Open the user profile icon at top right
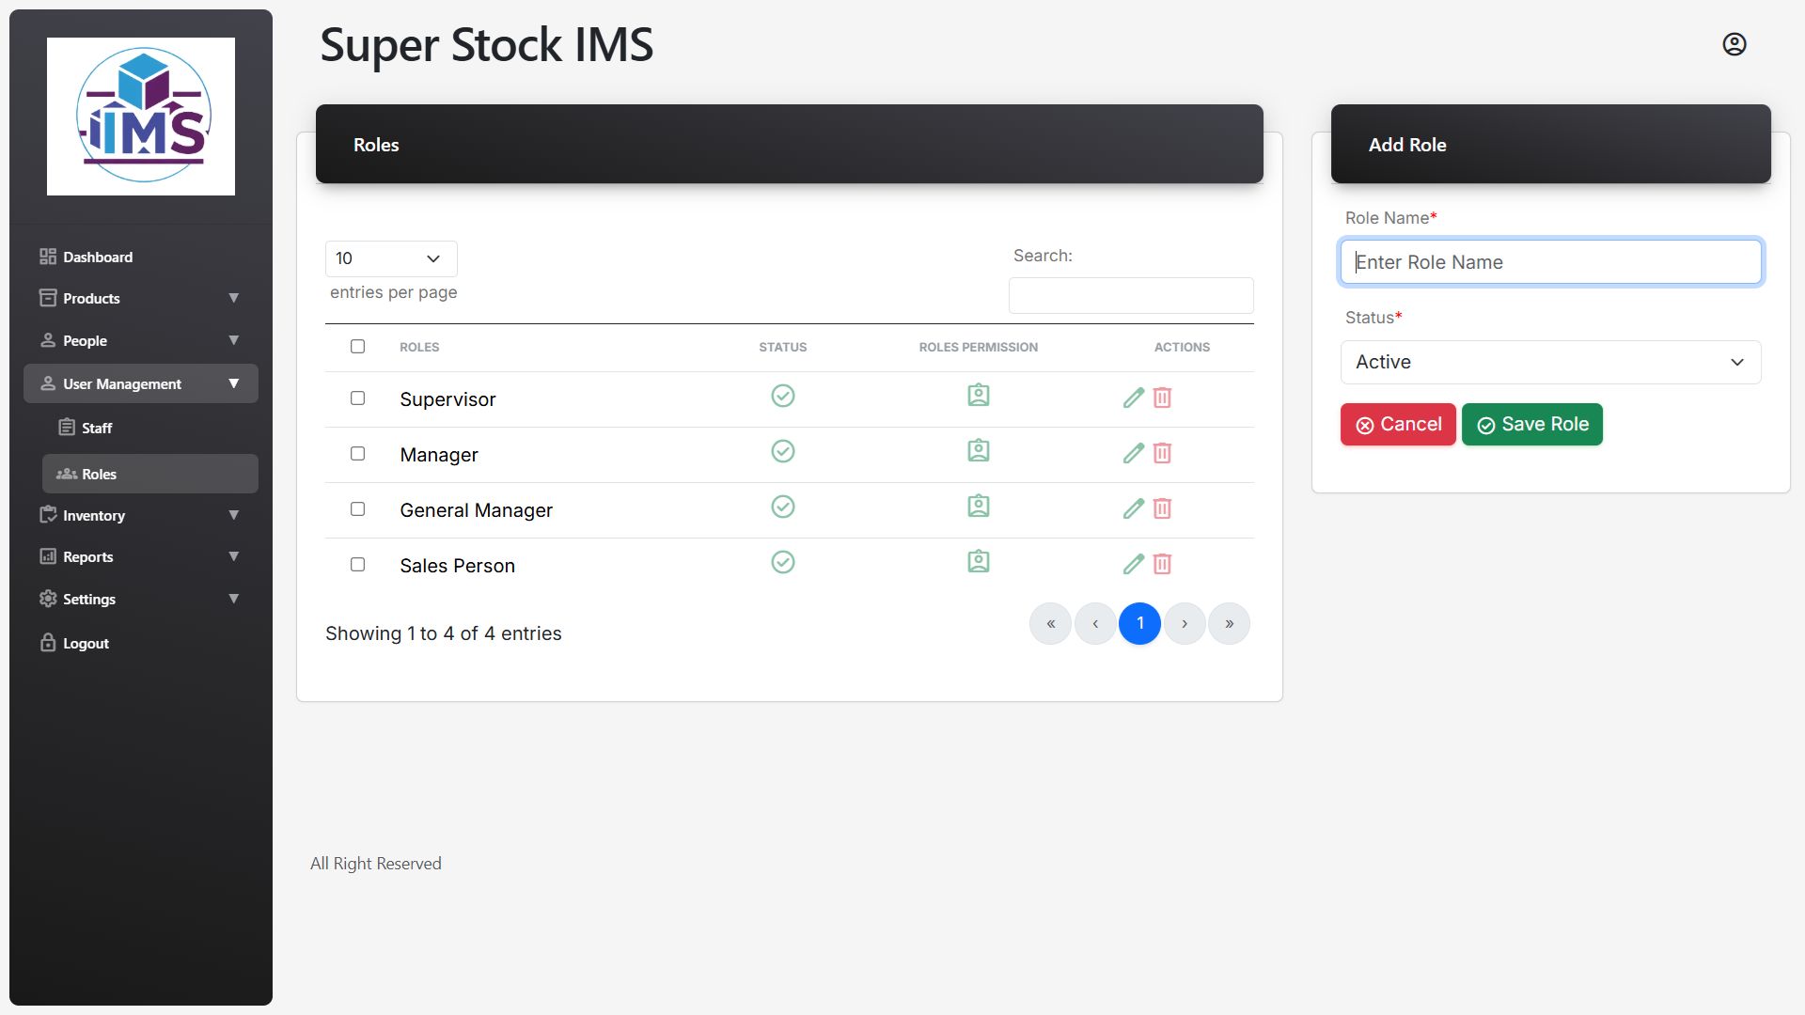The image size is (1805, 1015). pos(1734,44)
